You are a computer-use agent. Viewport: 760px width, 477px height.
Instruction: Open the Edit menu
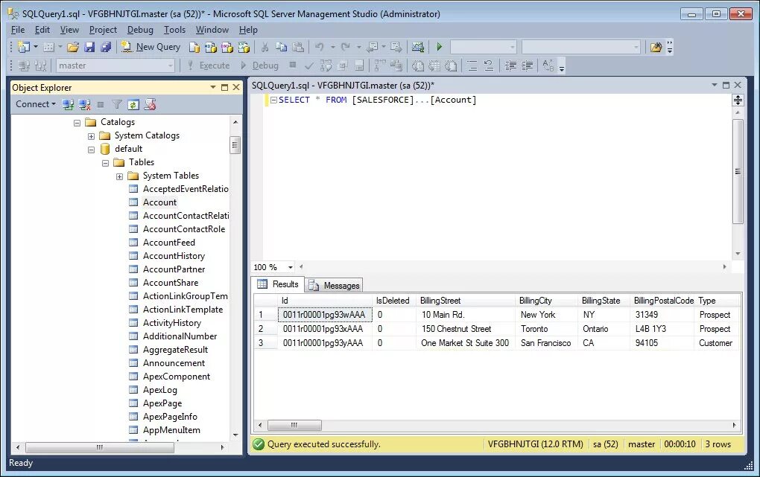42,30
